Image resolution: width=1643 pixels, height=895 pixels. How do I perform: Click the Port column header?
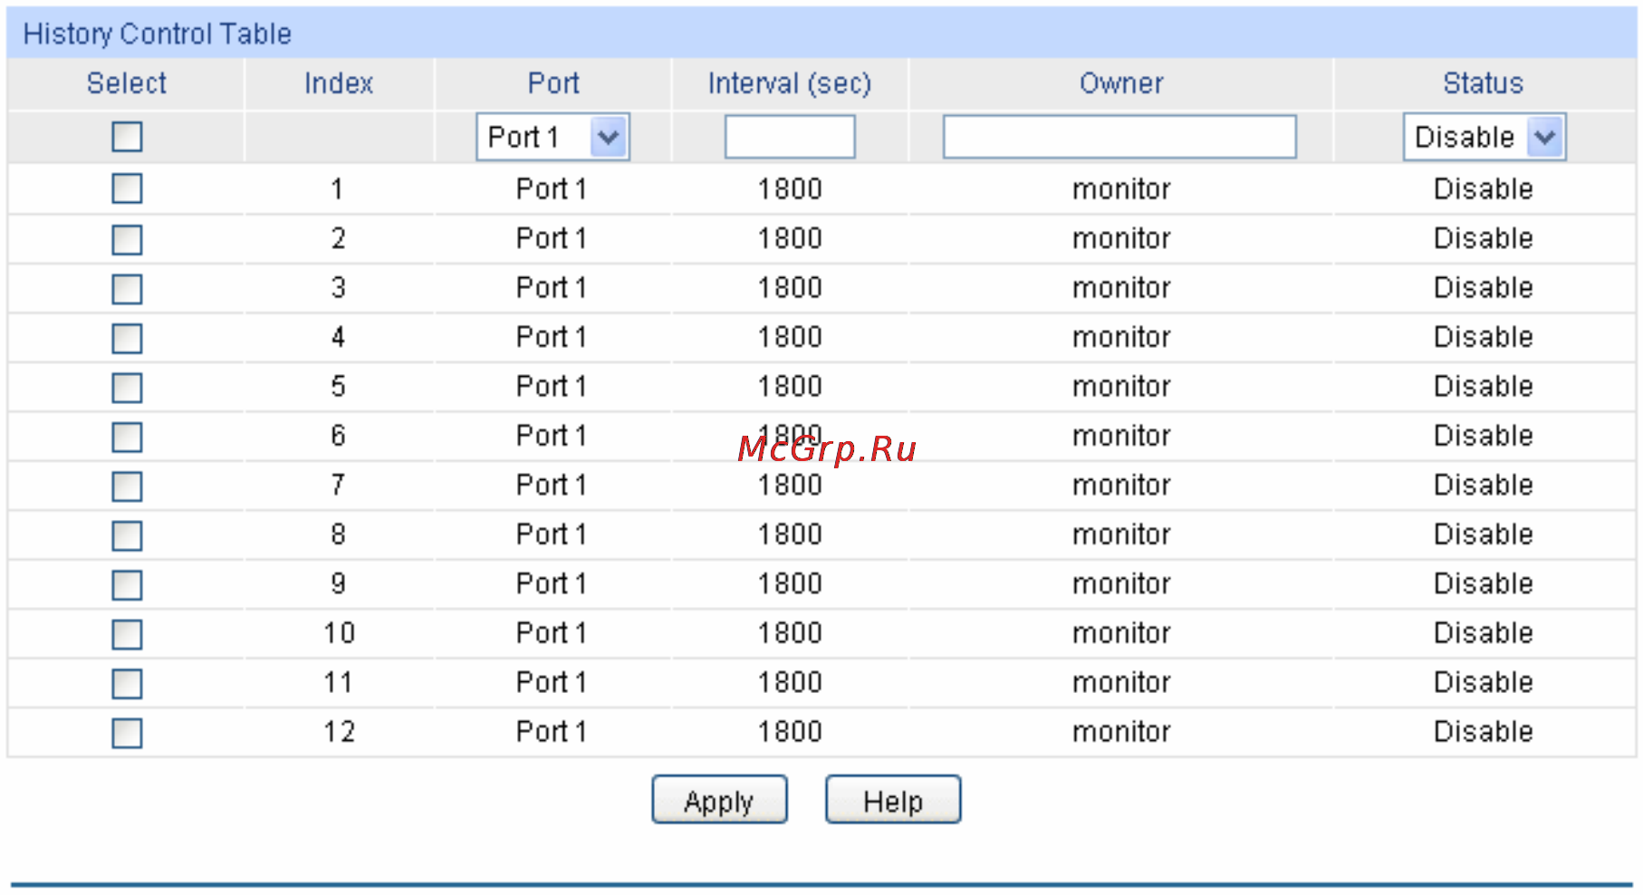553,83
